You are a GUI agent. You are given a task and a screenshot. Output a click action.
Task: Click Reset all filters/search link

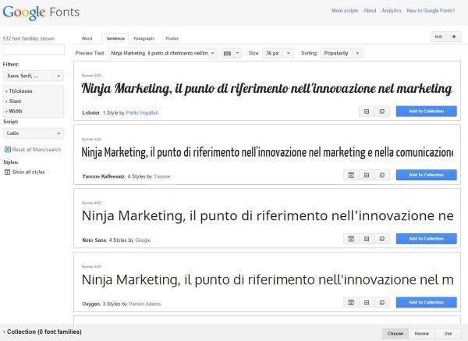point(37,150)
